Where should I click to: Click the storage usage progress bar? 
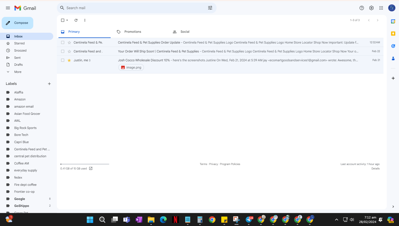[85, 164]
